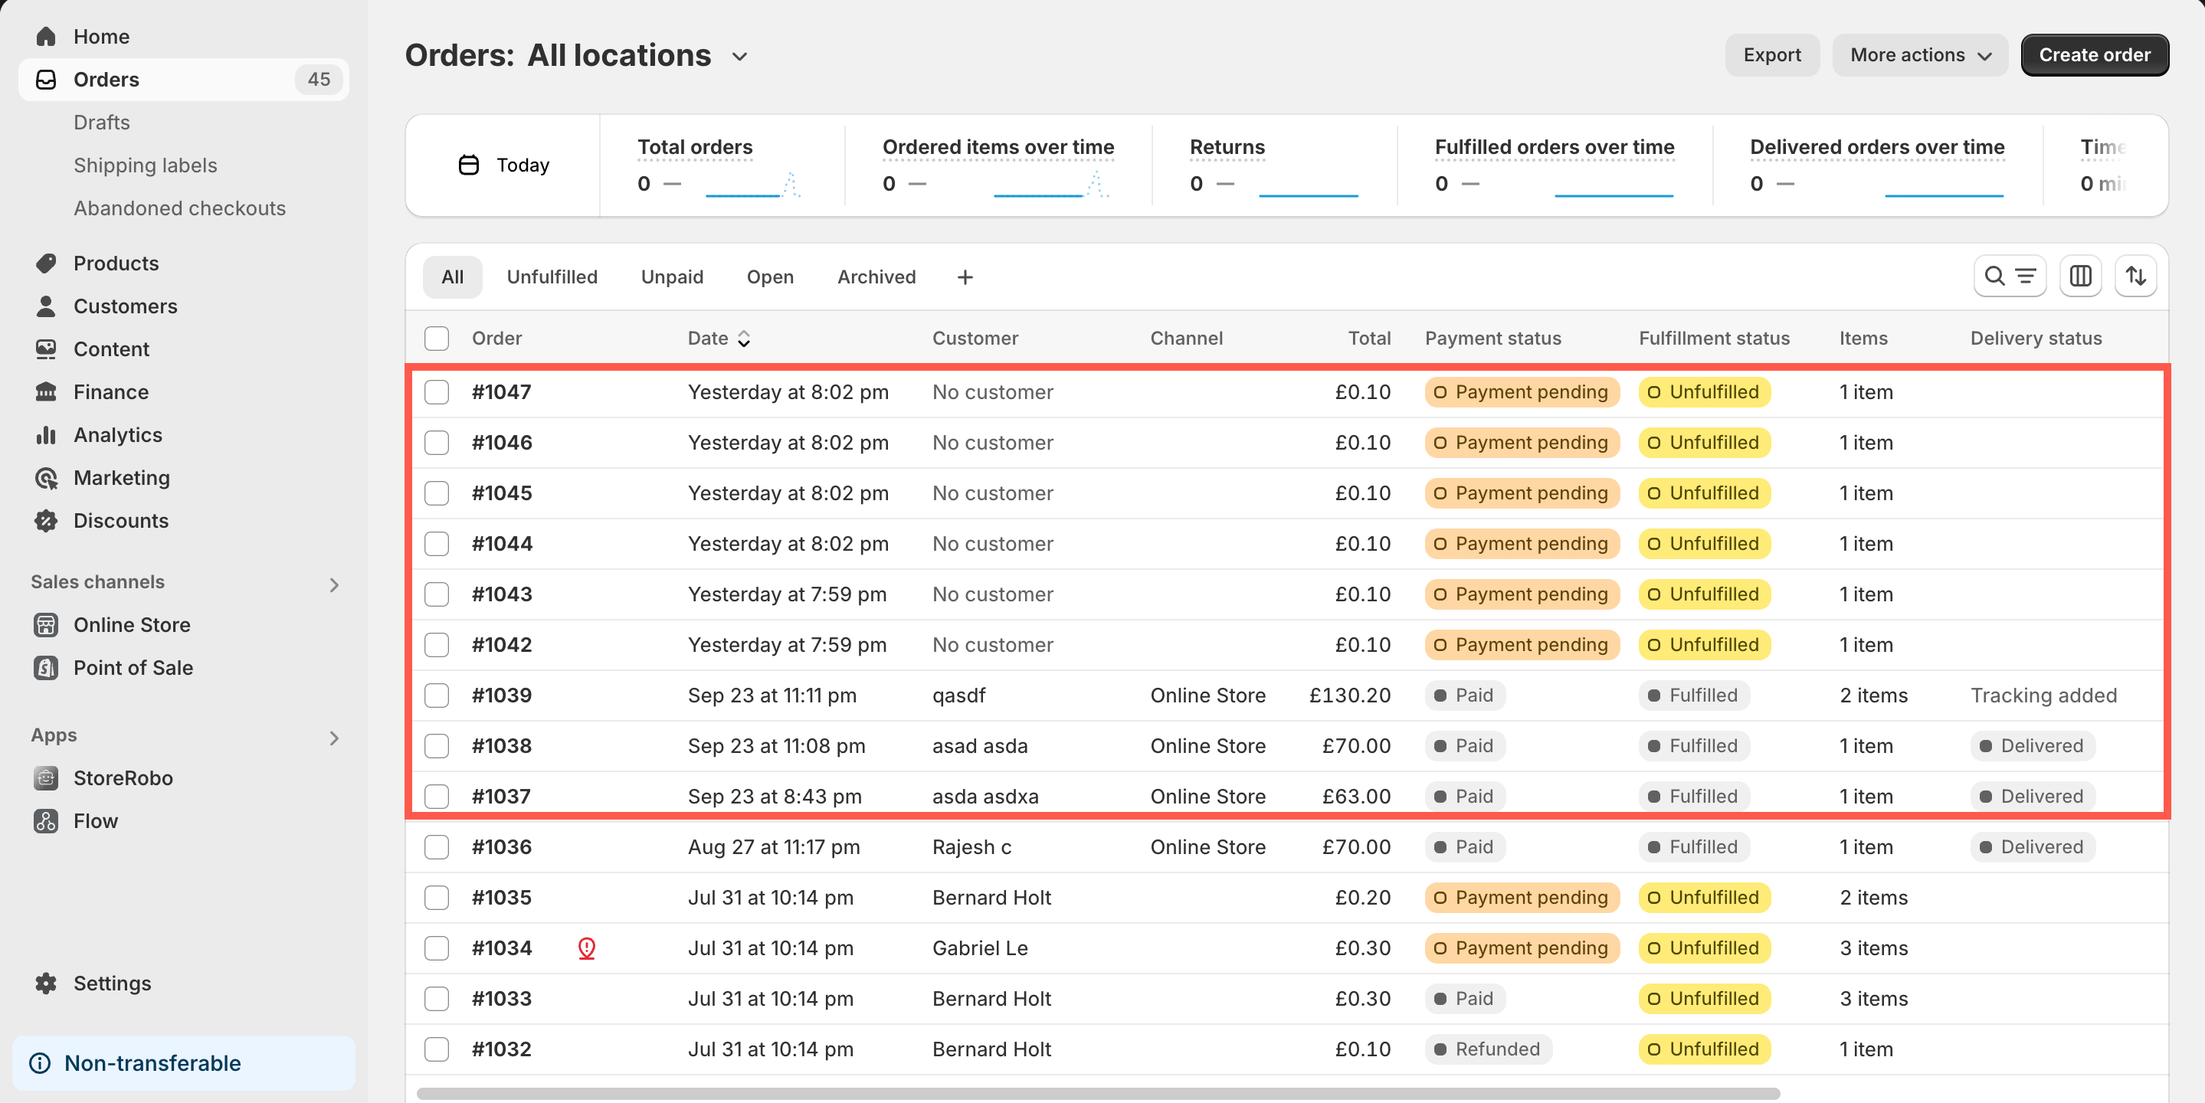Add a new view with the plus icon
2205x1103 pixels.
(x=965, y=277)
